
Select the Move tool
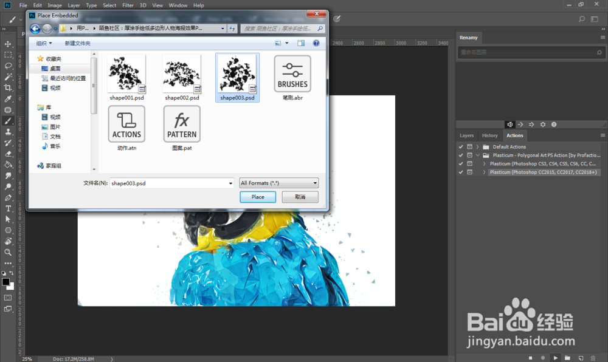(x=8, y=44)
